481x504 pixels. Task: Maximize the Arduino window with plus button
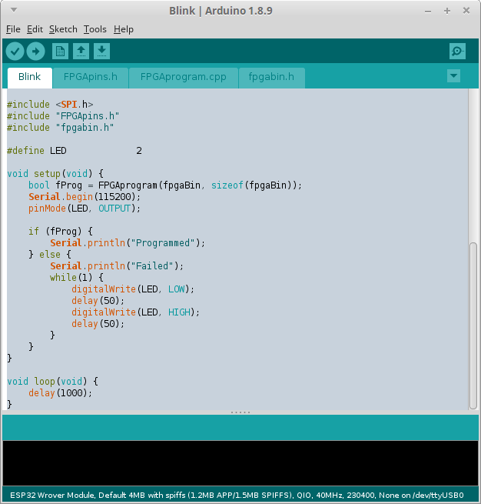pos(447,12)
